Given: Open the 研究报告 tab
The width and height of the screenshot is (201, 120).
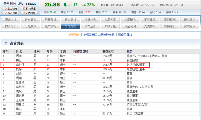Looking at the screenshot, I should (190, 20).
